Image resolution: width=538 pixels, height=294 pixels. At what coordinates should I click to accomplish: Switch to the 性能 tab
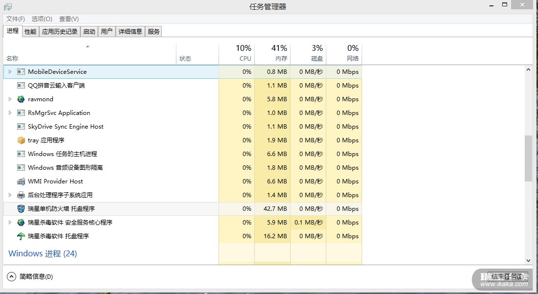(30, 32)
